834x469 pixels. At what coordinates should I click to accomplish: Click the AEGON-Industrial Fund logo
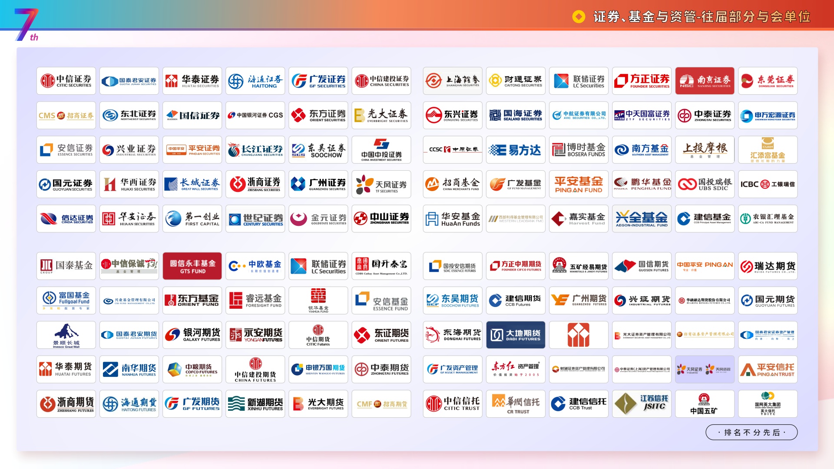click(642, 218)
